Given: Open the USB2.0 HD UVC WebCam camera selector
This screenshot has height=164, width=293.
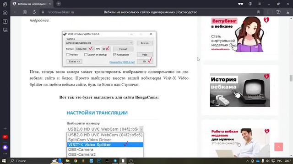Looking at the screenshot, I should pyautogui.click(x=105, y=129).
